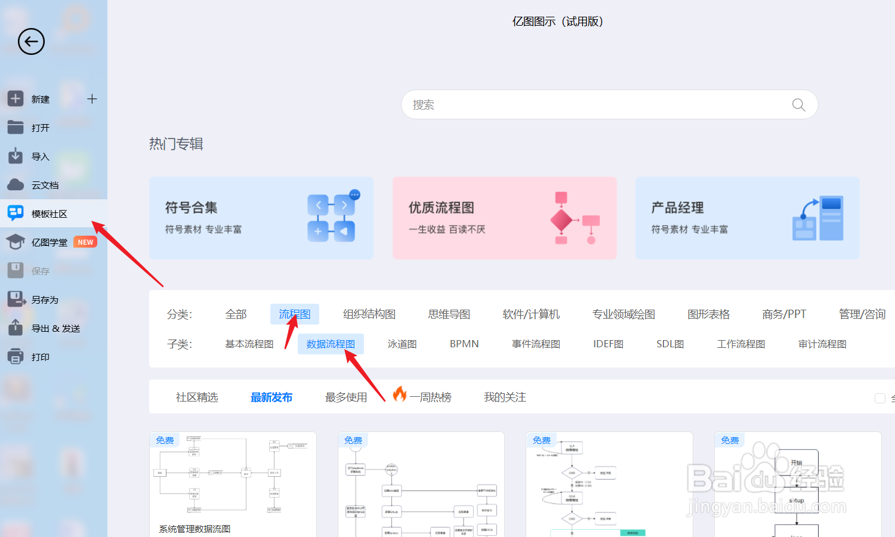895x537 pixels.
Task: Select the 思维导图 category
Action: pos(449,314)
